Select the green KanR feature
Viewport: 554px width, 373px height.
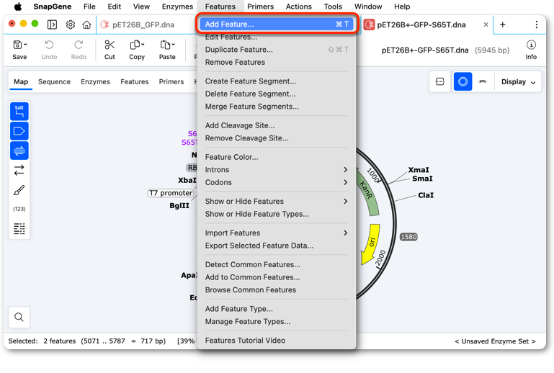[x=367, y=192]
